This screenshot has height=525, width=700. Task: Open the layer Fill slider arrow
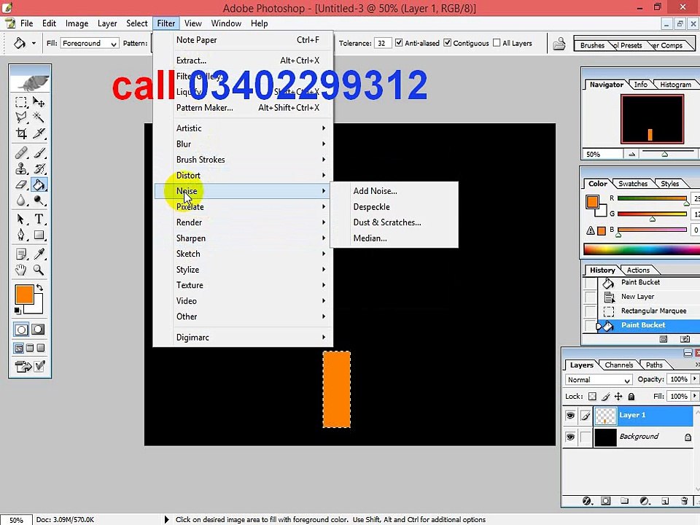coord(694,396)
